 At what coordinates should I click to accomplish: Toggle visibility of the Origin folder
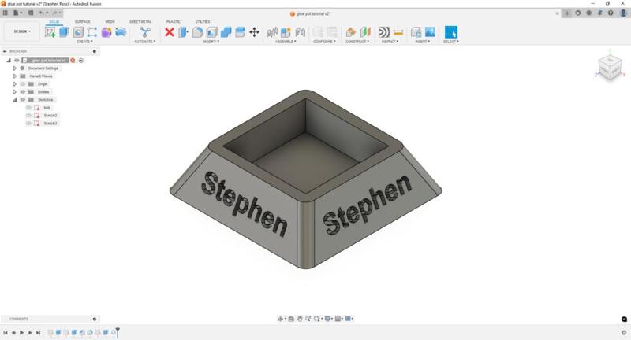point(23,84)
